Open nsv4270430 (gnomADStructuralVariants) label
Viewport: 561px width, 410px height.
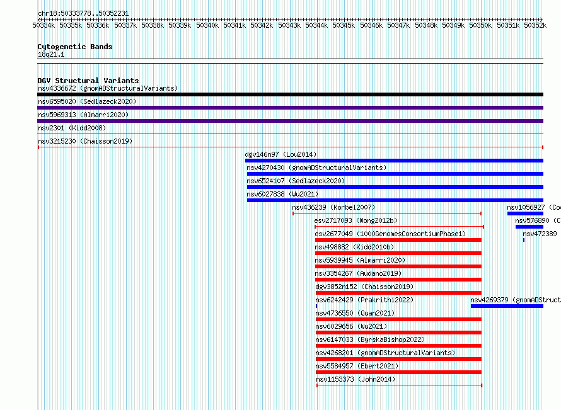[x=316, y=168]
